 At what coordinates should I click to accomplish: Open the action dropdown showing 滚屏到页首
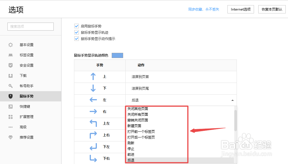181,77
